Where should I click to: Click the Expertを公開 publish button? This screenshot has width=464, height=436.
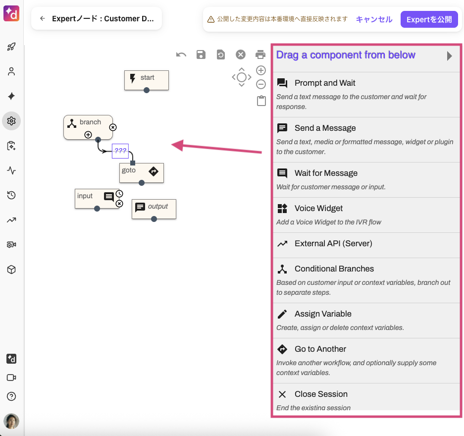point(429,19)
